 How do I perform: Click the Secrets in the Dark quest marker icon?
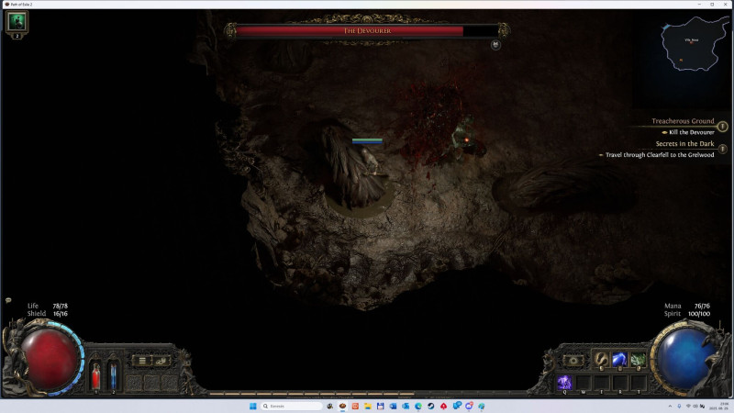pyautogui.click(x=722, y=149)
